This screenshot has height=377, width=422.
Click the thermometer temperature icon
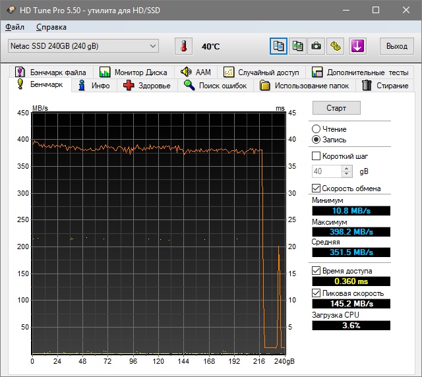pyautogui.click(x=183, y=46)
